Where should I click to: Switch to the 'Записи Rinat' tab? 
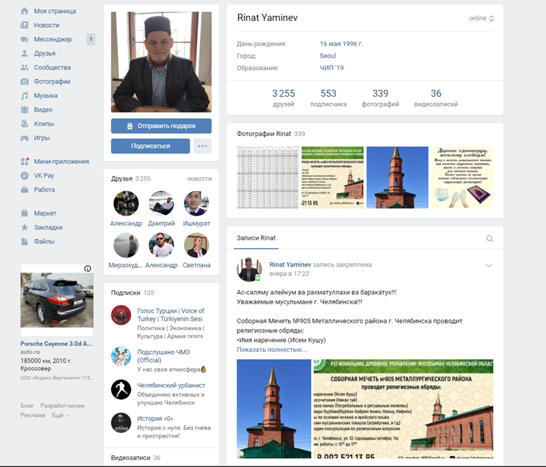point(256,238)
